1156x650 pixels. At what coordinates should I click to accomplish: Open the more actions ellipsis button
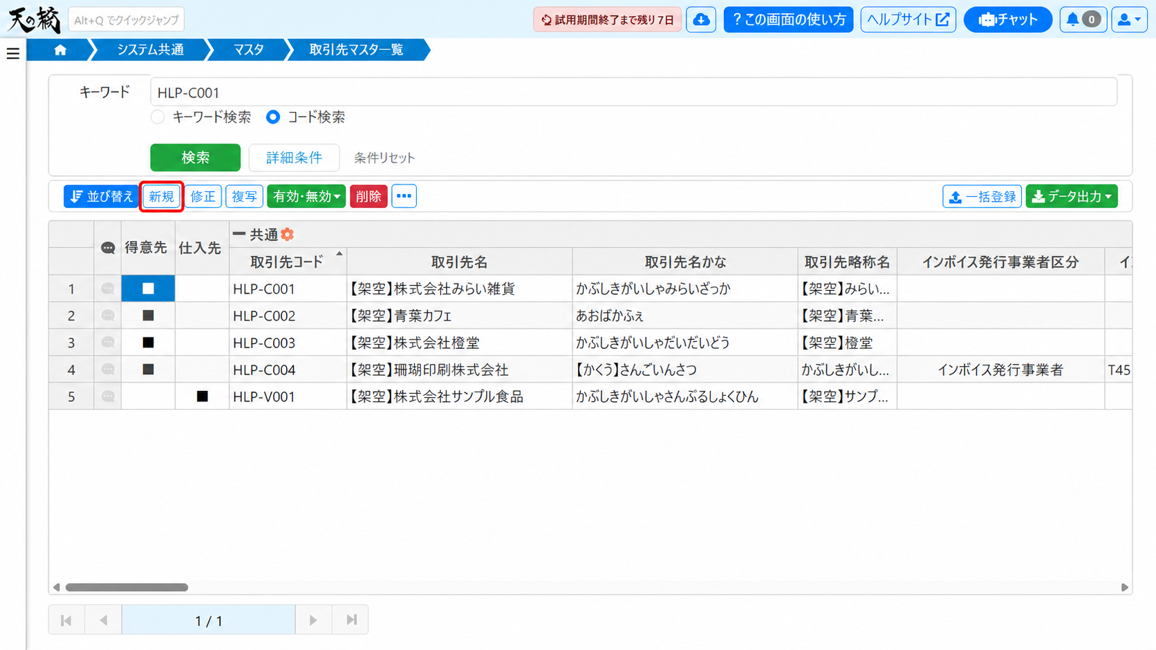click(404, 196)
